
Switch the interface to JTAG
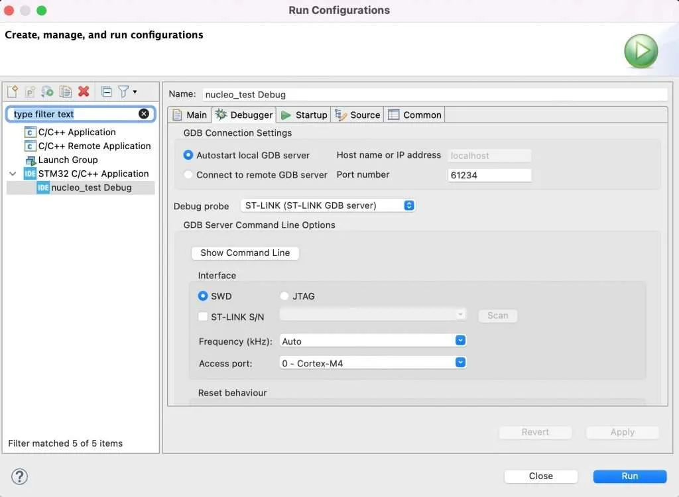284,296
